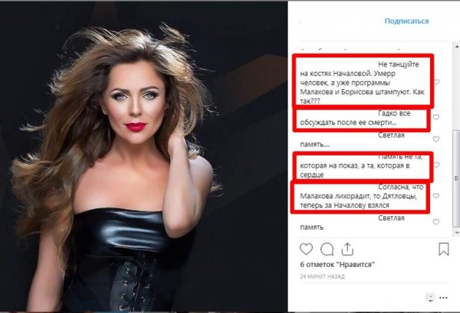Viewport: 460px width, 313px height.
Task: Open the three-dots more options menu
Action: (x=443, y=298)
